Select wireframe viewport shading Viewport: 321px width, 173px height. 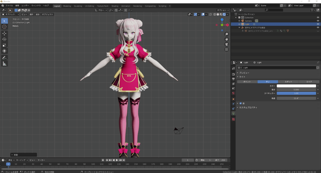[x=215, y=14]
